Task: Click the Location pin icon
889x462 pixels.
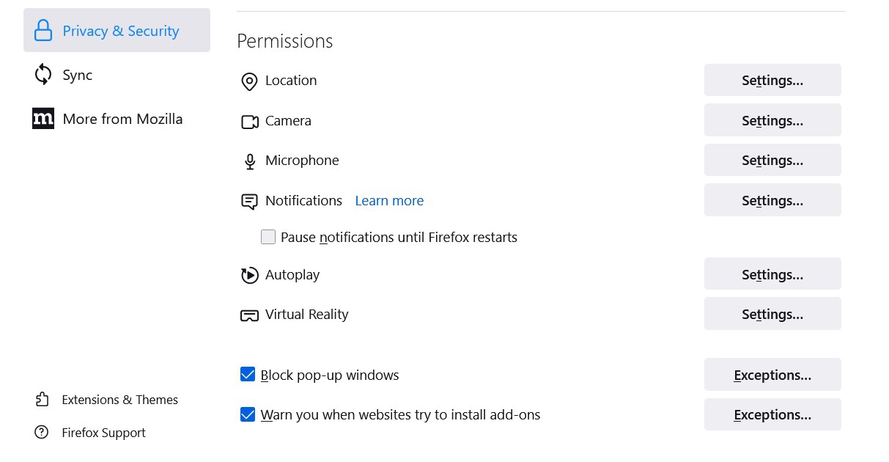Action: coord(249,81)
